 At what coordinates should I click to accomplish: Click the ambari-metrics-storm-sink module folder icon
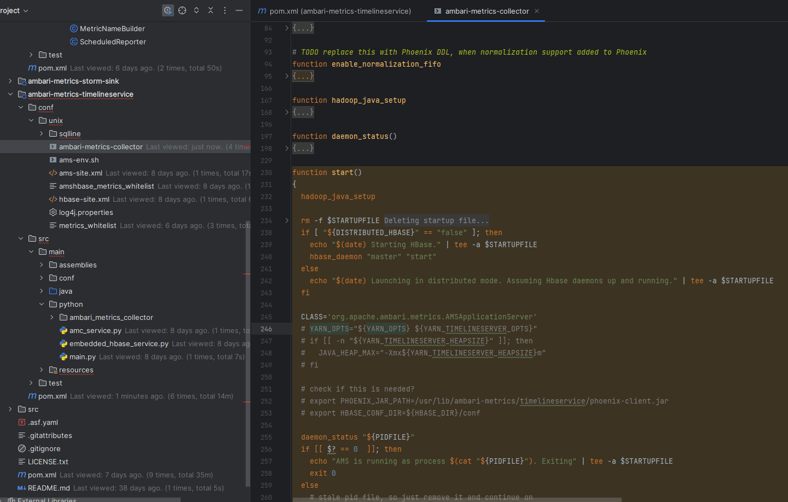[22, 81]
